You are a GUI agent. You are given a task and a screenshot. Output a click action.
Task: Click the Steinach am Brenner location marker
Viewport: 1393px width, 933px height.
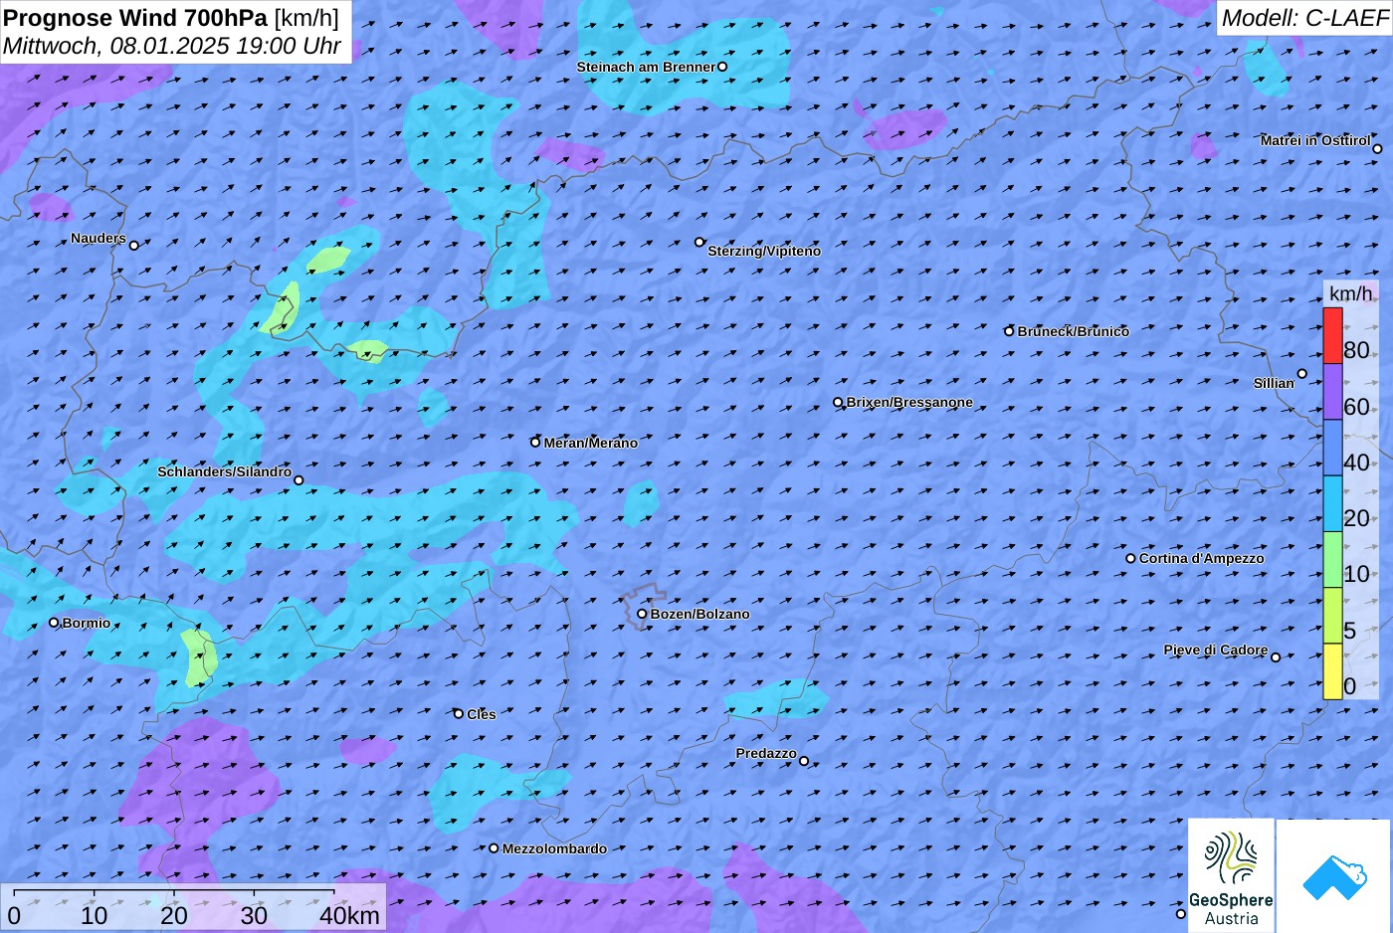point(722,67)
